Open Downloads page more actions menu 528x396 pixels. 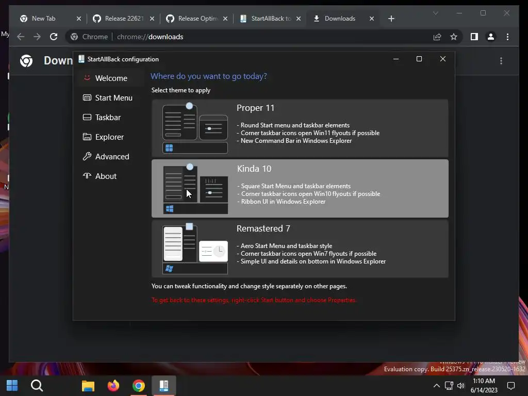click(501, 61)
